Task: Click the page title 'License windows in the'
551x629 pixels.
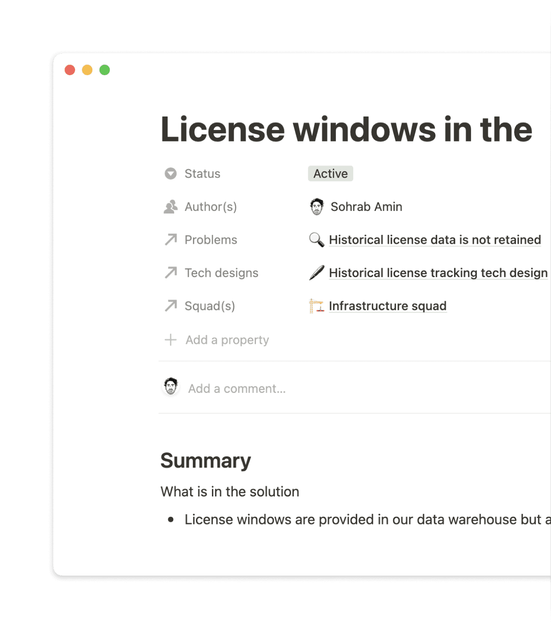Action: pos(346,129)
